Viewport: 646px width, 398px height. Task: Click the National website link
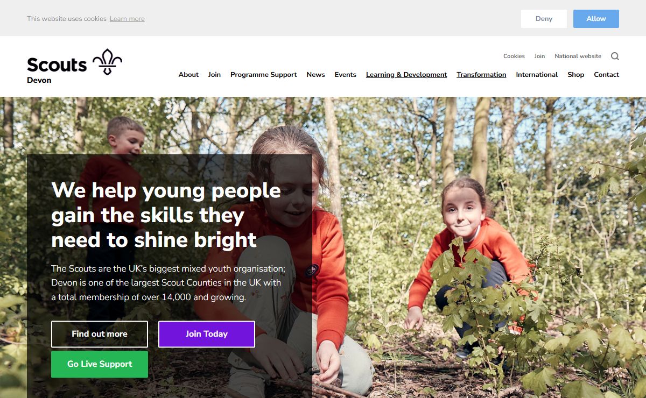(x=578, y=56)
